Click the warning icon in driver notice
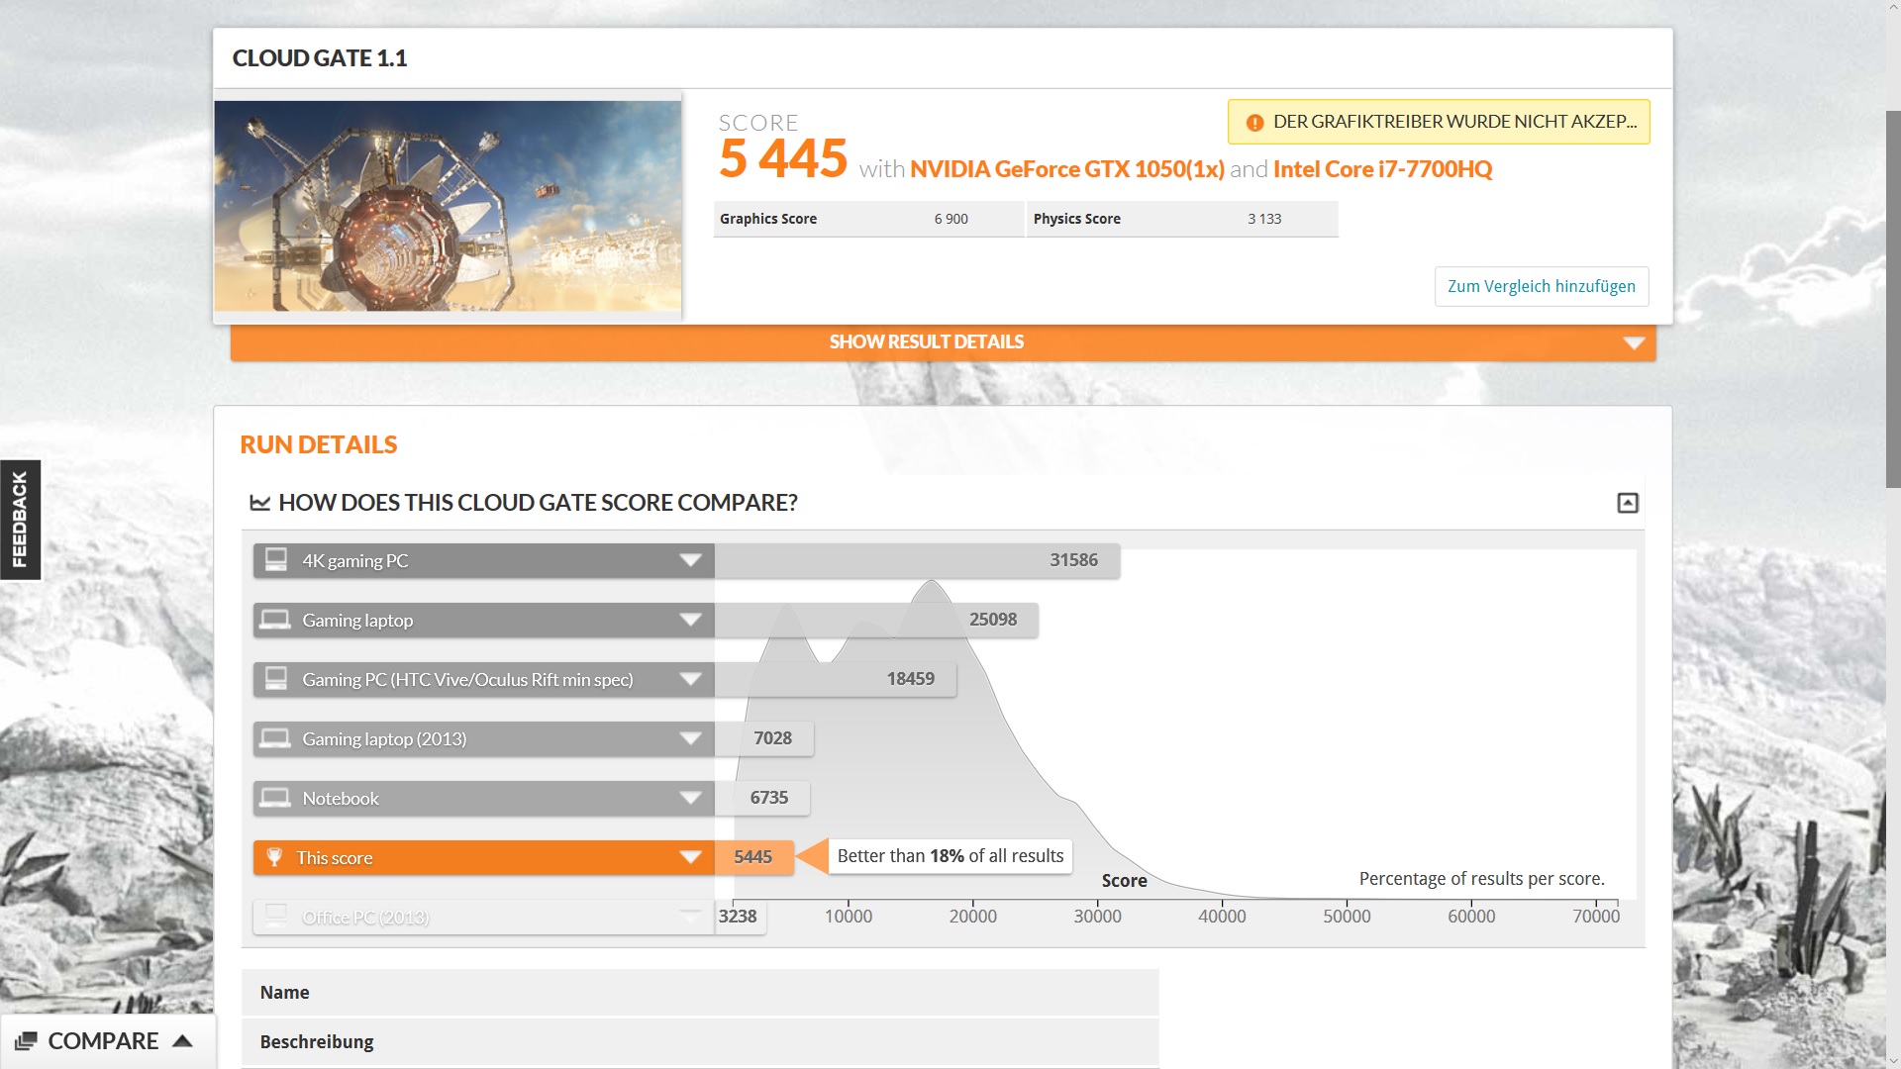Viewport: 1901px width, 1069px height. point(1254,123)
